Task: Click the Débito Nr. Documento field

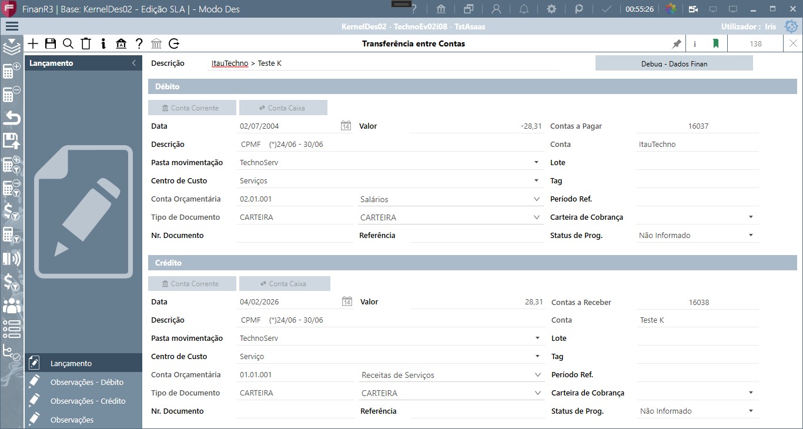Action: coord(295,235)
